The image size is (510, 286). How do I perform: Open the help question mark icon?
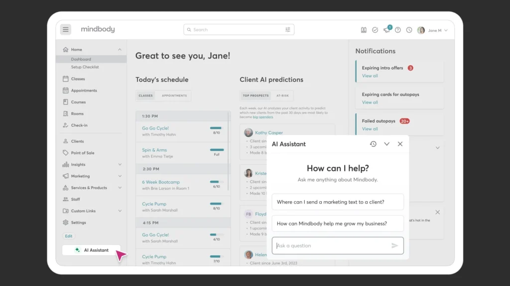point(398,30)
